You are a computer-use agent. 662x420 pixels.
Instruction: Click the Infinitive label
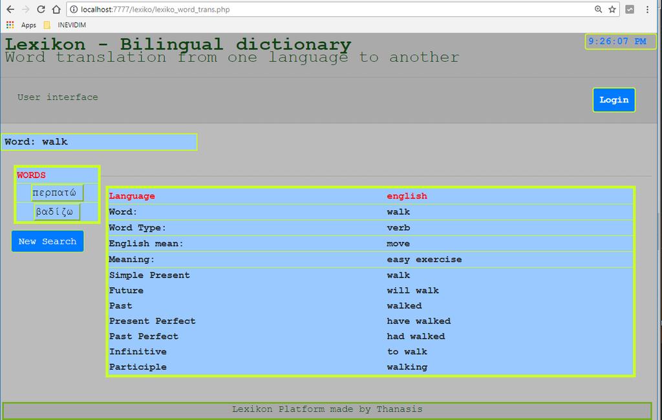[x=138, y=352]
